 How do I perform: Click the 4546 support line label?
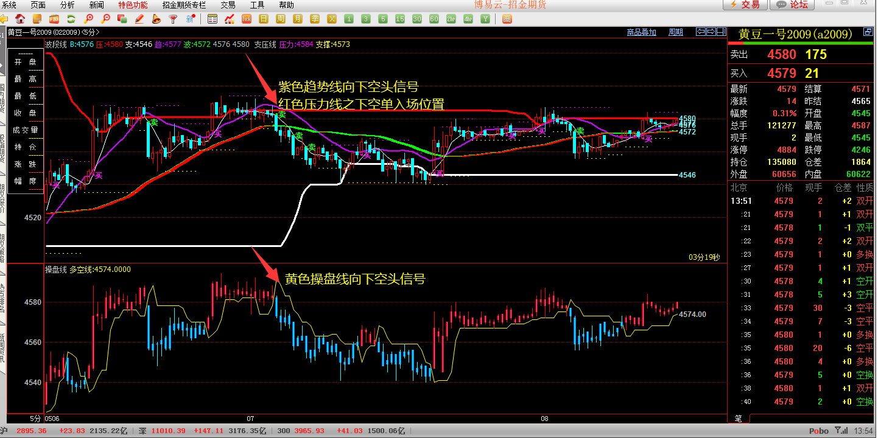pyautogui.click(x=687, y=175)
